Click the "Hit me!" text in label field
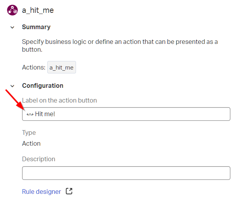This screenshot has width=235, height=202. coord(45,114)
